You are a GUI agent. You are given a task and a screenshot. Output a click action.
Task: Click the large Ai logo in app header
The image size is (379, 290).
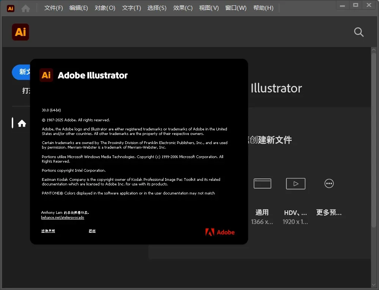click(x=20, y=32)
